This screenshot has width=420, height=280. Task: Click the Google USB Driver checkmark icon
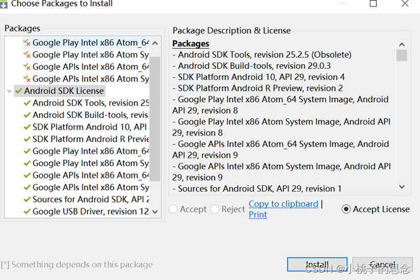[x=27, y=212]
